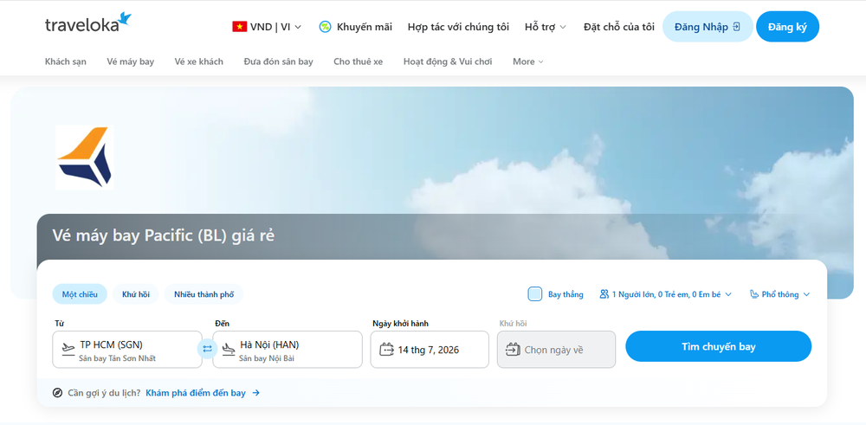Open the Cho thuê xe tab
Viewport: 866px width, 425px height.
[358, 61]
